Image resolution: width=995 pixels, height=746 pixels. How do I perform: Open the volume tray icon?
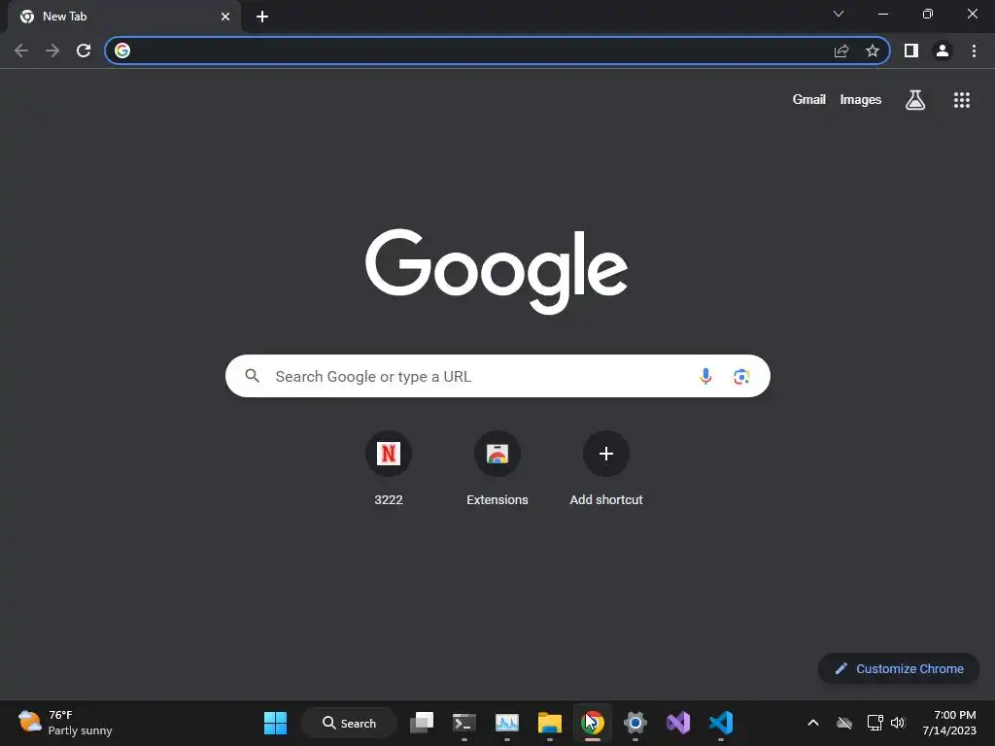(x=898, y=723)
